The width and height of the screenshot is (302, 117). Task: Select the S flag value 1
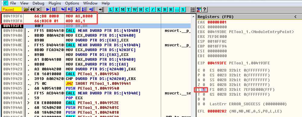204,90
